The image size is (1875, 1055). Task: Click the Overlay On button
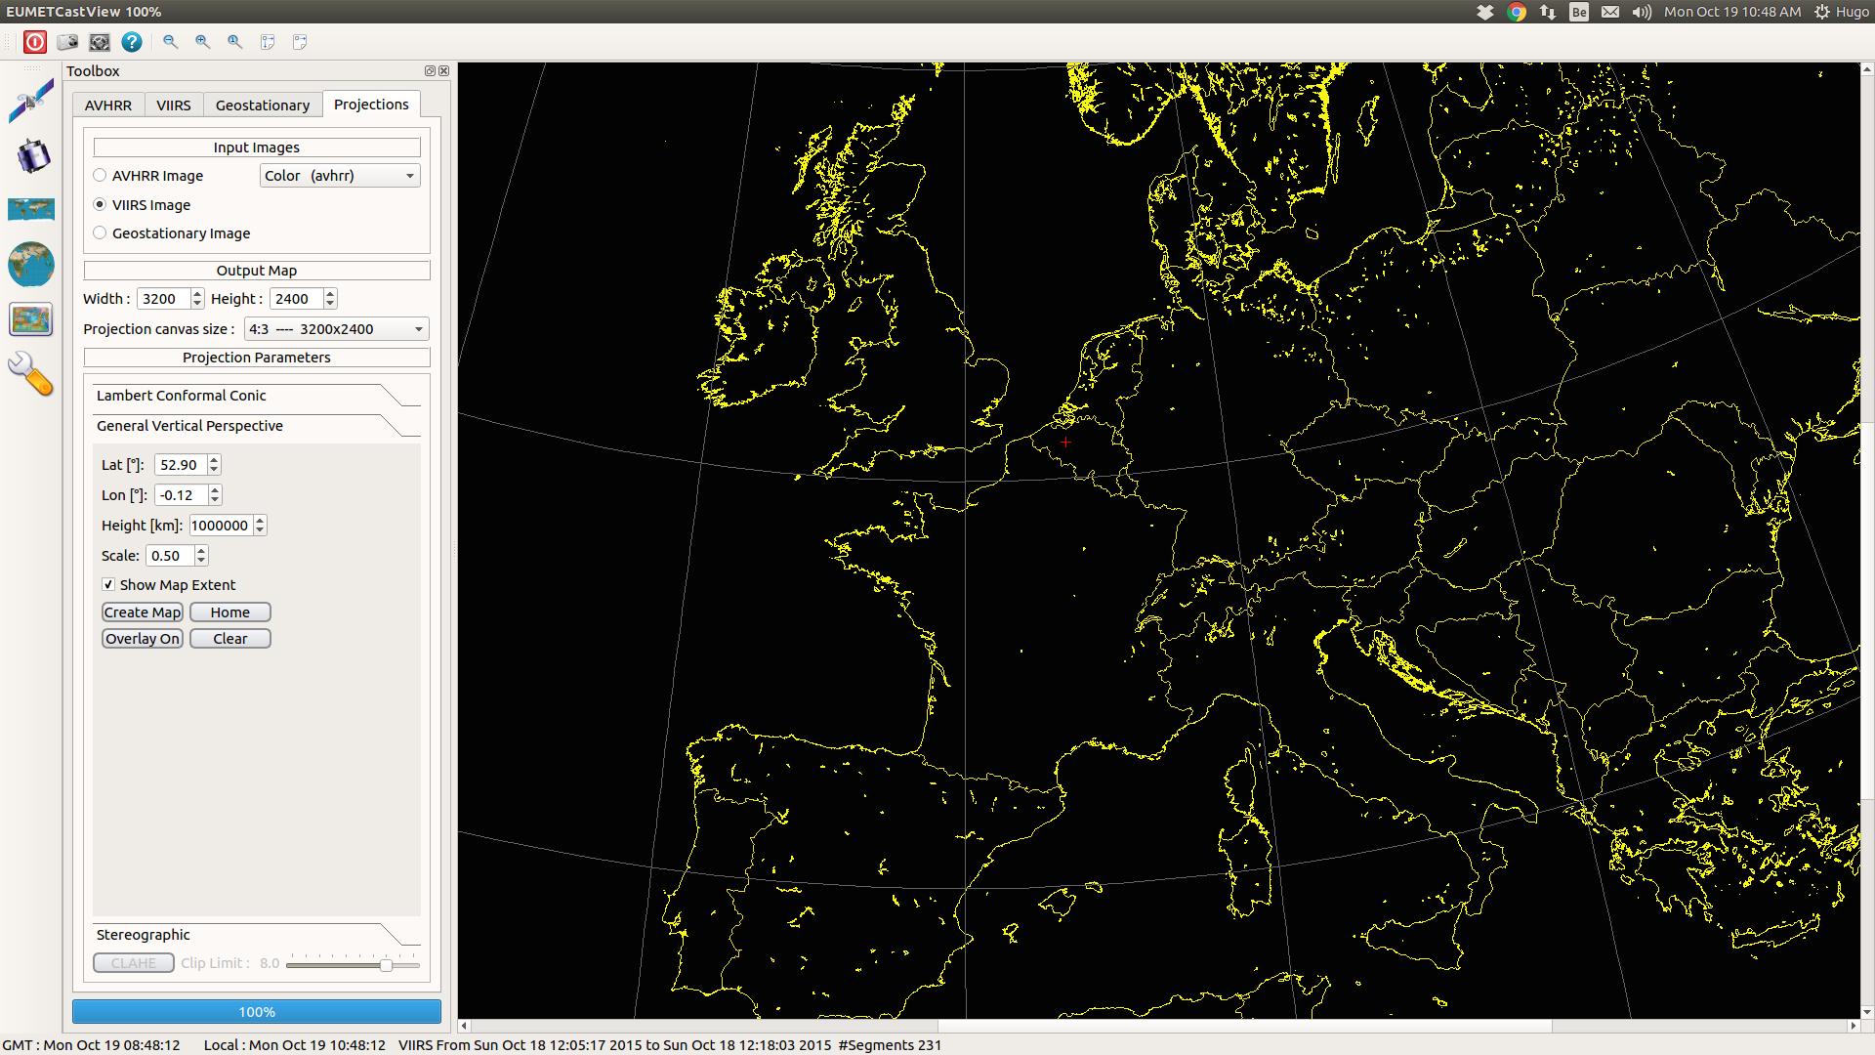[x=143, y=639]
